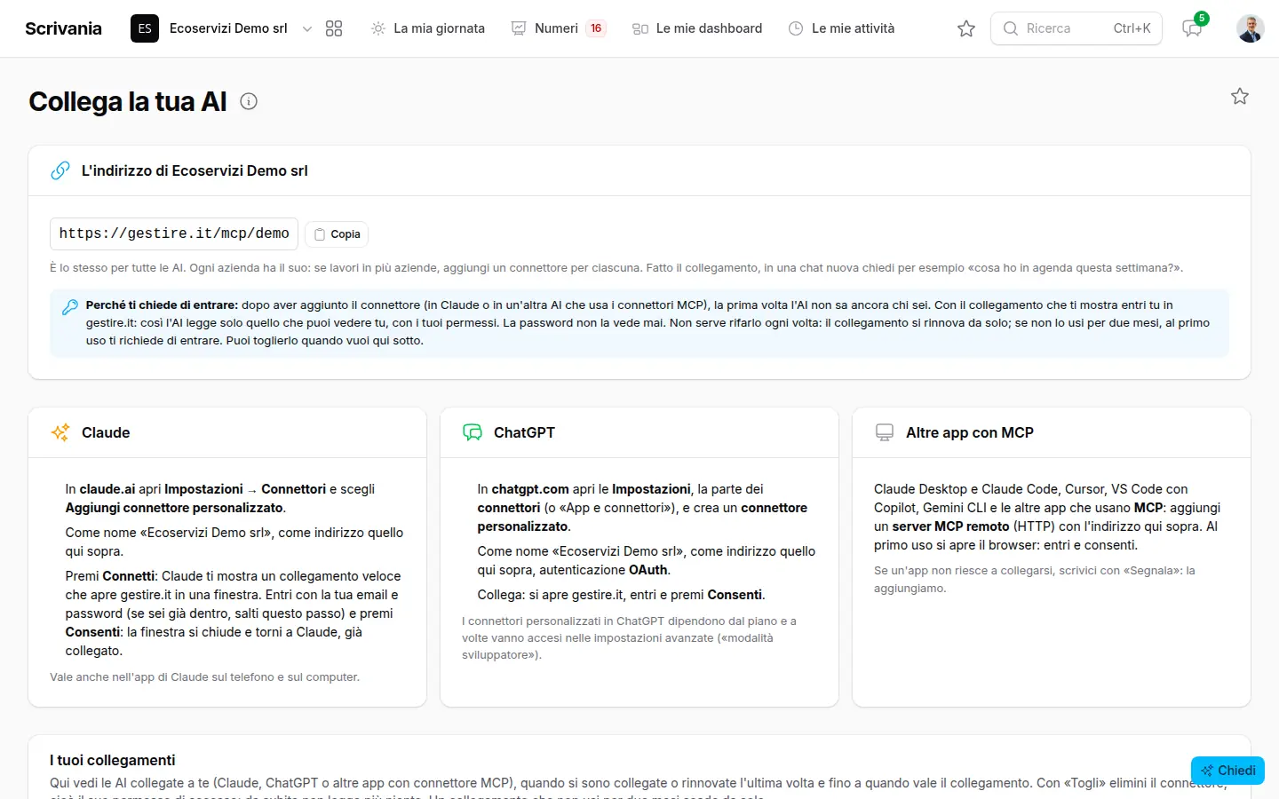Viewport: 1279px width, 799px height.
Task: Click the ChatGPT card heading
Action: coord(524,432)
